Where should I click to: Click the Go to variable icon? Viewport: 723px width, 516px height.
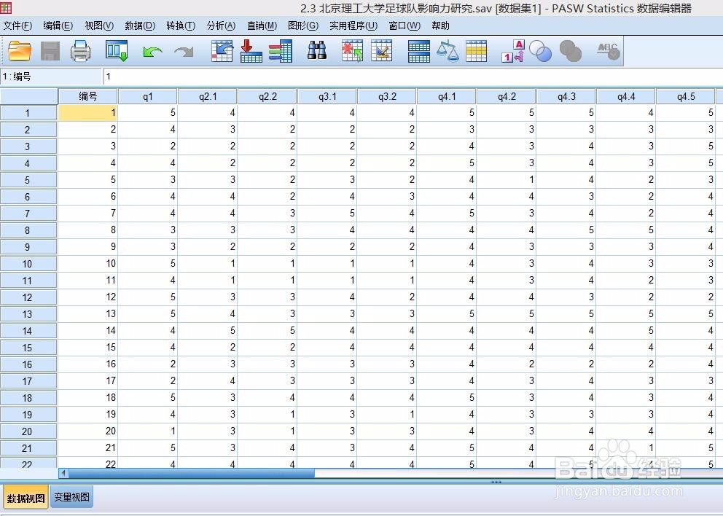251,51
